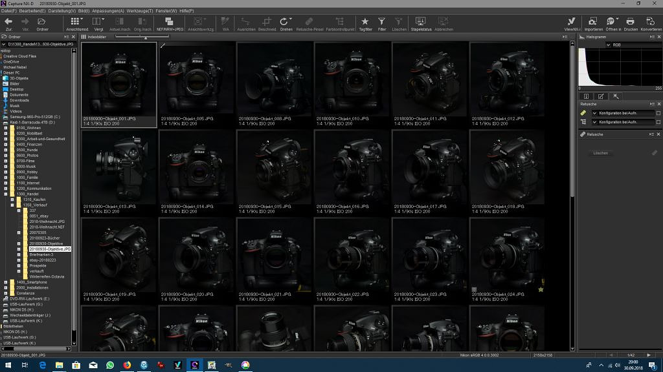This screenshot has height=372, width=663.
Task: Open Capture NX-D in the taskbar
Action: (x=194, y=365)
